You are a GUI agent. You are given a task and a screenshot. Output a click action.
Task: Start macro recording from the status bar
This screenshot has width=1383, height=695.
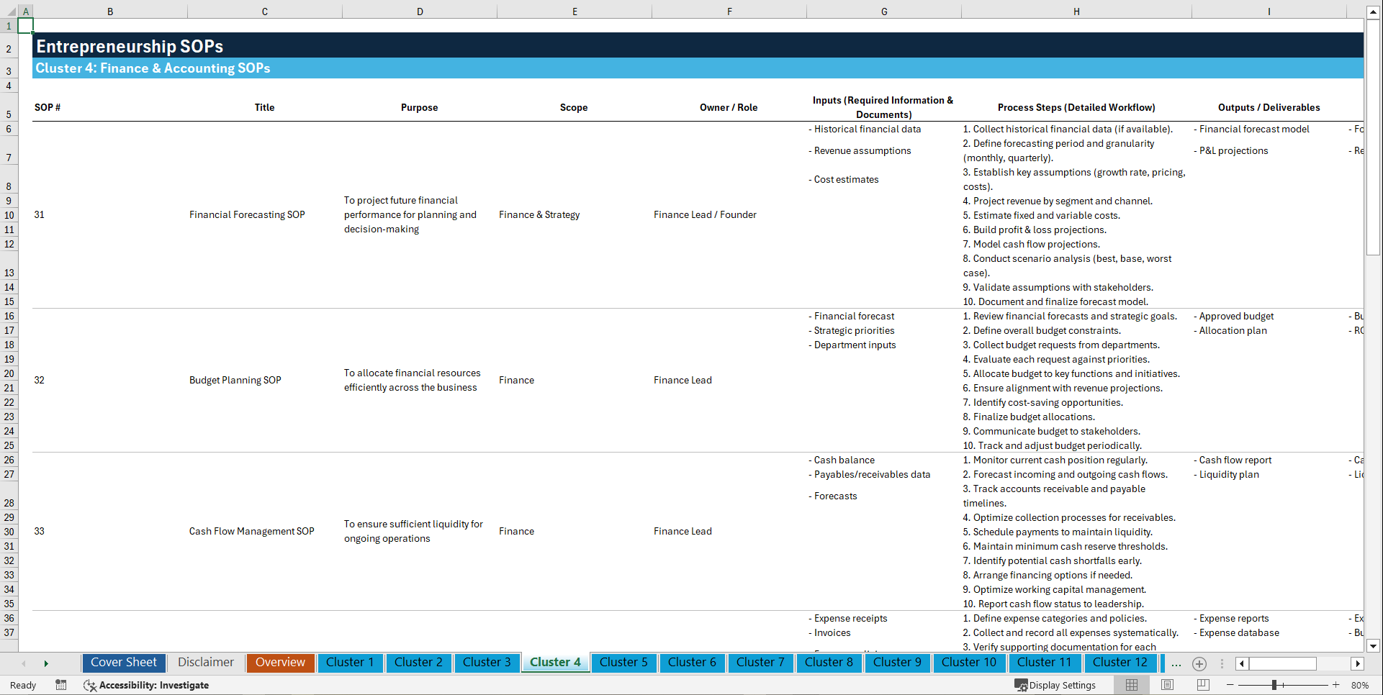(61, 685)
